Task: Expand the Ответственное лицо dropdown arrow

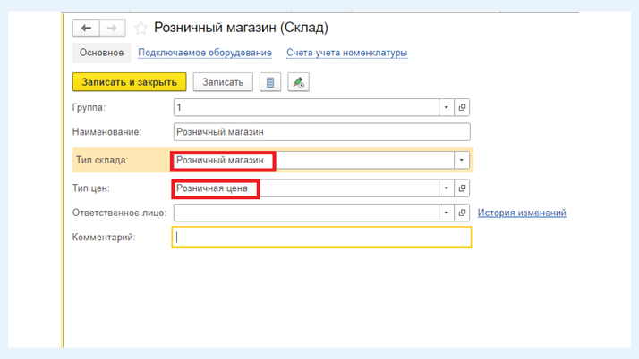Action: 447,213
